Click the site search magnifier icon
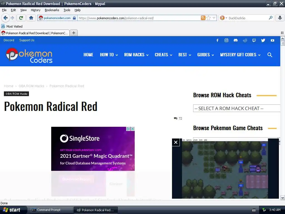Screen dimensions: 285x214 [270, 55]
